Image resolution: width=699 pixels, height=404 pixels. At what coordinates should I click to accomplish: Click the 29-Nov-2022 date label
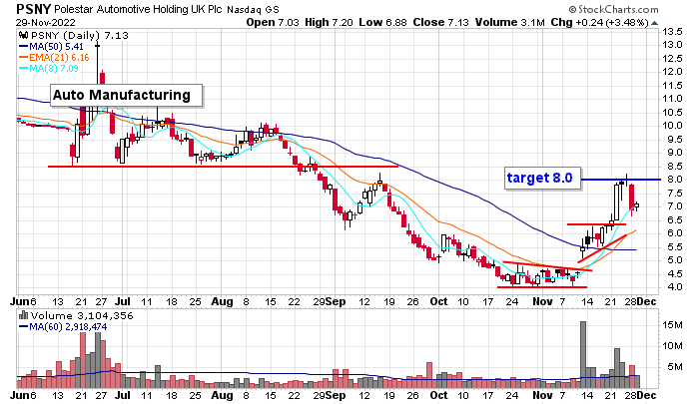click(x=46, y=22)
